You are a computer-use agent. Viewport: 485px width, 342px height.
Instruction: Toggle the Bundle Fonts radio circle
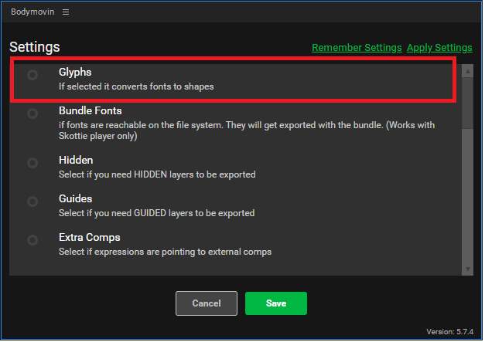[32, 113]
